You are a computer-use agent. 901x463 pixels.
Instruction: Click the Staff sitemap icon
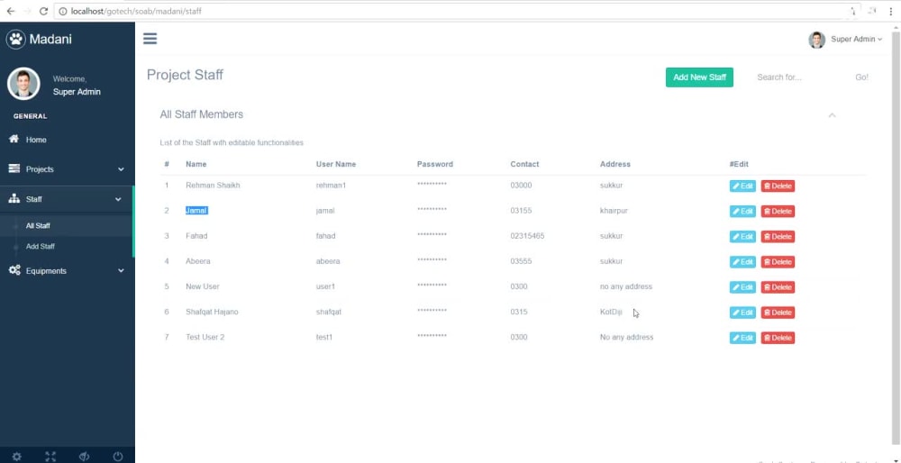pos(14,199)
